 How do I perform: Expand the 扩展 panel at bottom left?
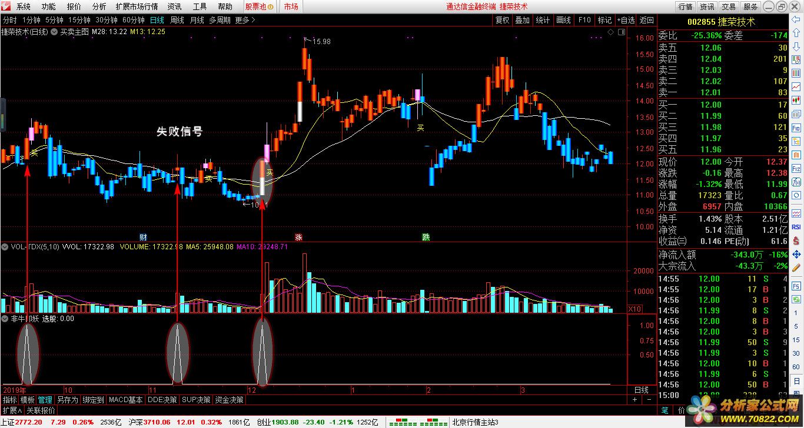[x=12, y=410]
